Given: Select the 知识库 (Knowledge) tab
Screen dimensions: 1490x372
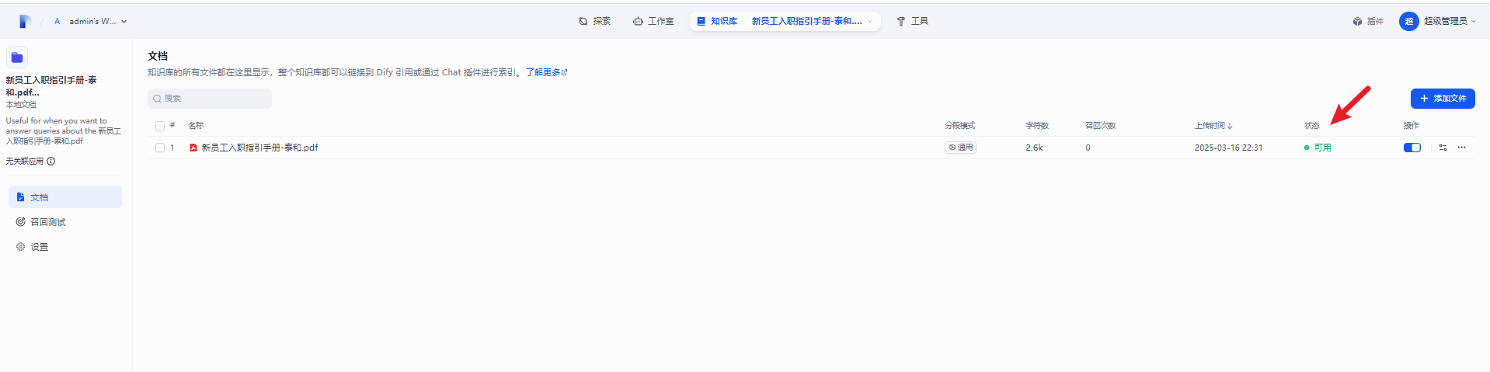Looking at the screenshot, I should (717, 22).
